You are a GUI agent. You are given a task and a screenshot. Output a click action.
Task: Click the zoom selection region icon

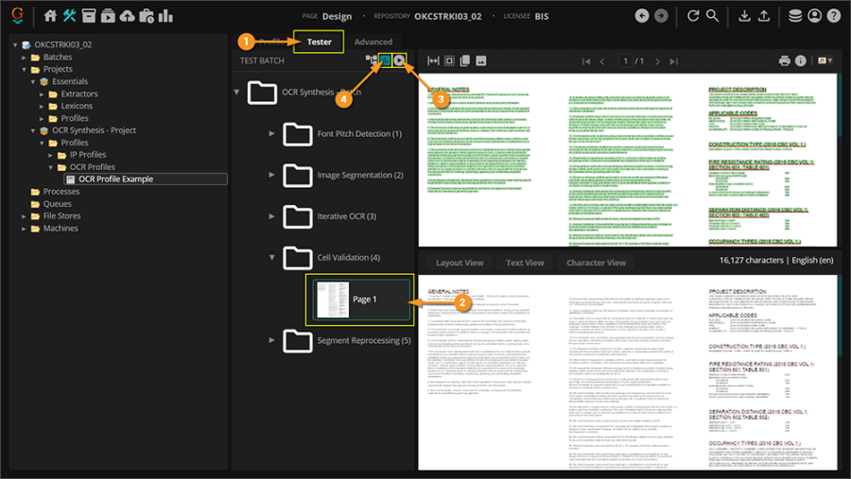(449, 60)
